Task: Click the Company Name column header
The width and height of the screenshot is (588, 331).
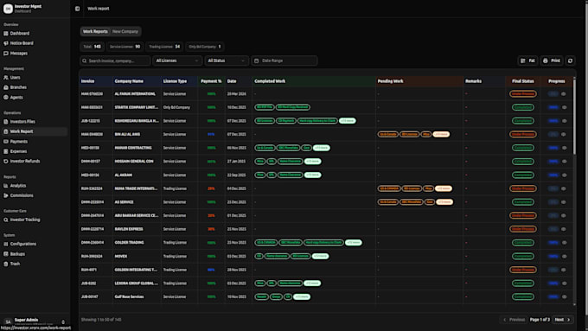Action: point(129,81)
